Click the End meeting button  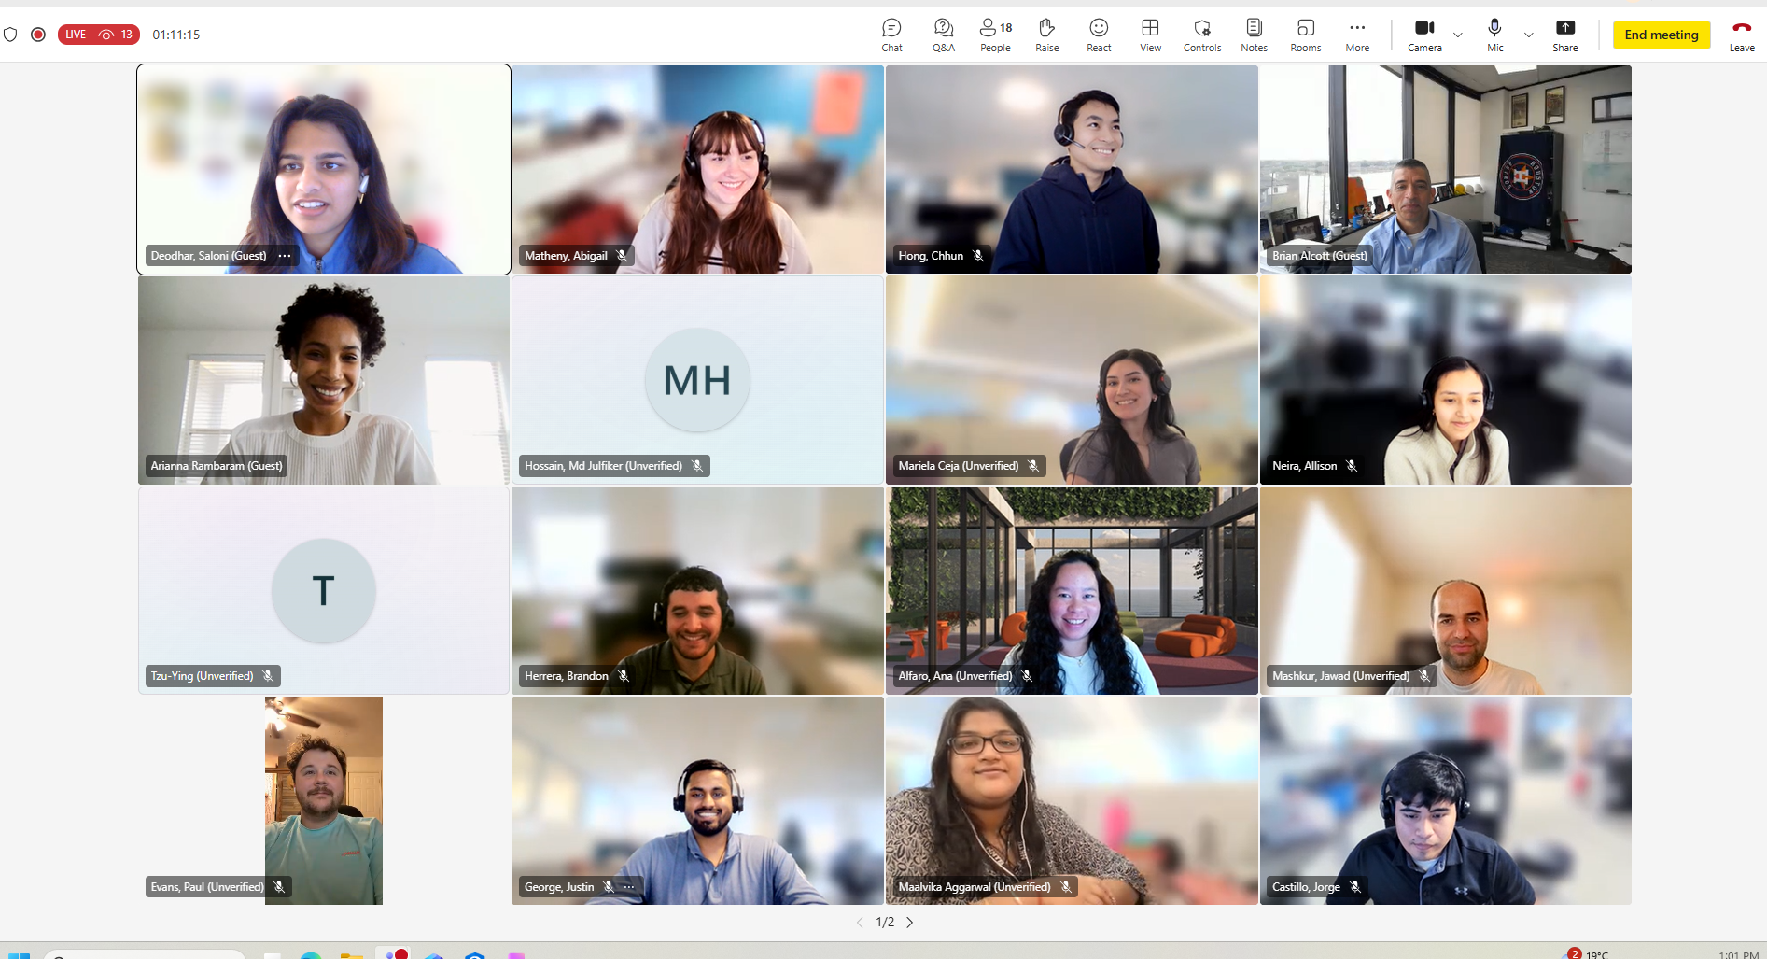tap(1661, 35)
